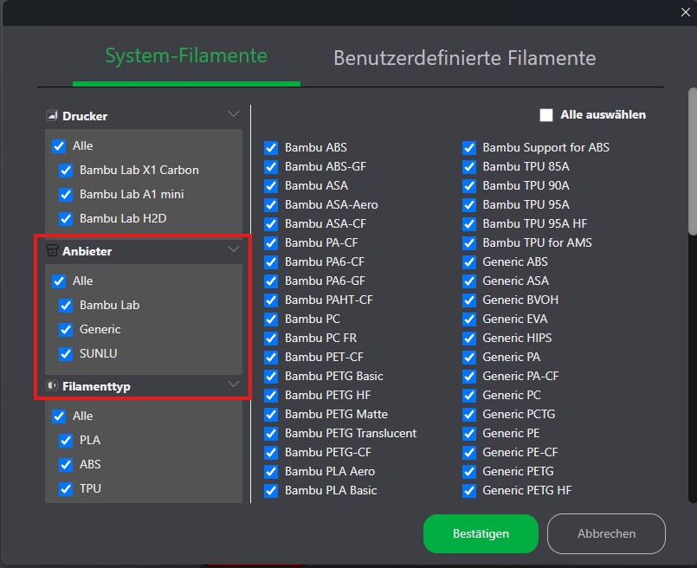Deselect Bambu ABS-GF filament

(x=271, y=167)
